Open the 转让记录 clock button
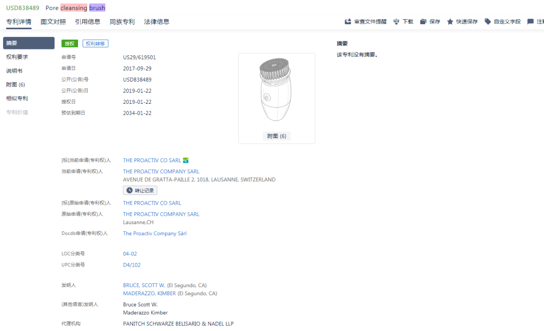Viewport: 544px width, 331px height. pos(140,190)
